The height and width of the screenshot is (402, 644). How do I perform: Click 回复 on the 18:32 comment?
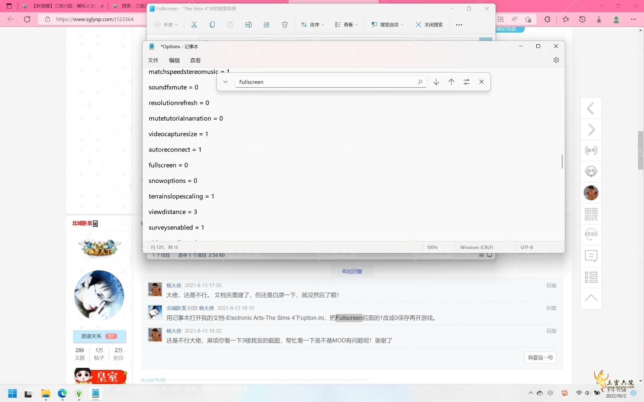pos(551,331)
